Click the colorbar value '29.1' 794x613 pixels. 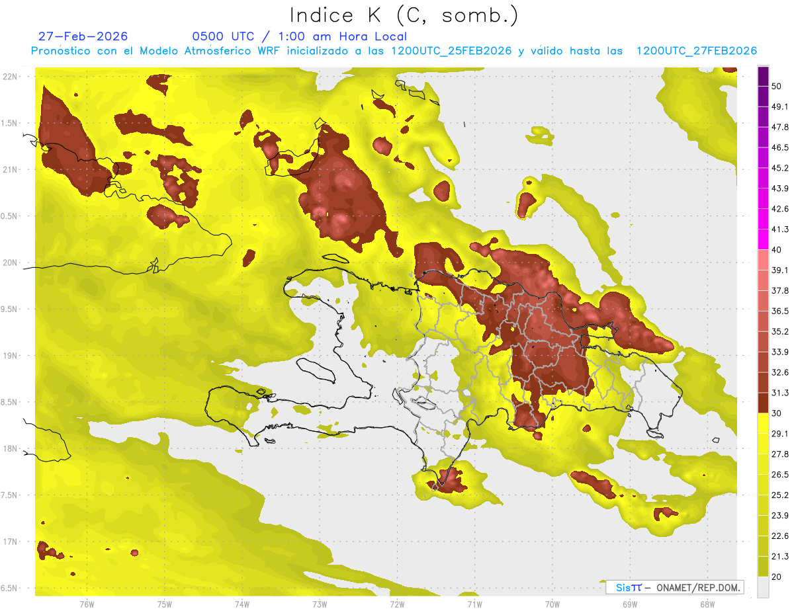[780, 434]
